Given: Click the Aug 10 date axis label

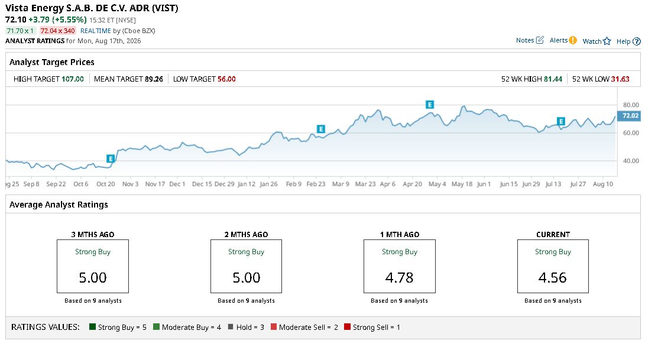Looking at the screenshot, I should click(602, 184).
